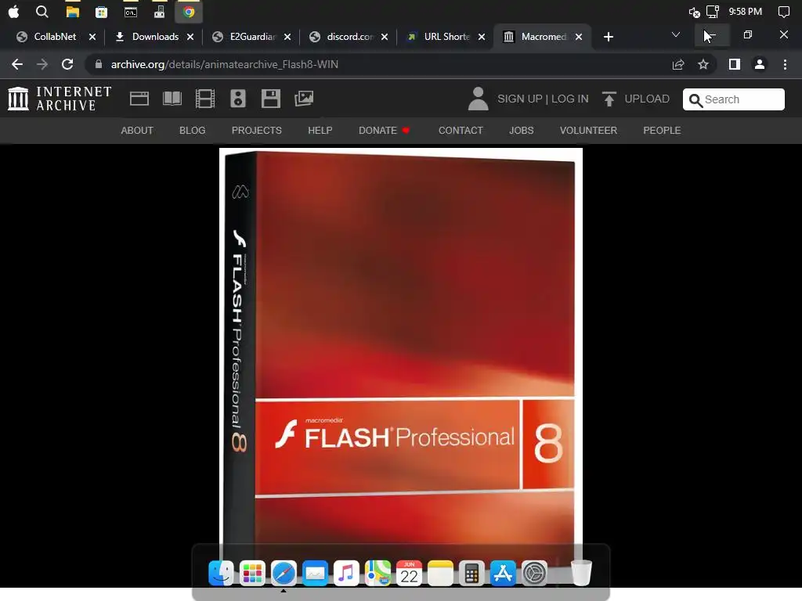The height and width of the screenshot is (601, 802).
Task: Reload the current page
Action: pyautogui.click(x=67, y=64)
